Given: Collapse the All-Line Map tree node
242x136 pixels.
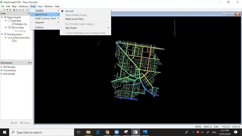Looking at the screenshot, I should (x=6, y=28).
